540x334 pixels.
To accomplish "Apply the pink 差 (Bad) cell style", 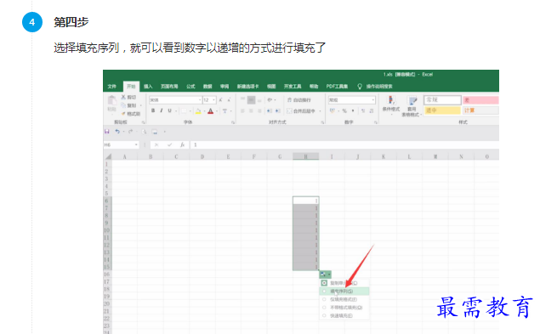I will point(480,99).
